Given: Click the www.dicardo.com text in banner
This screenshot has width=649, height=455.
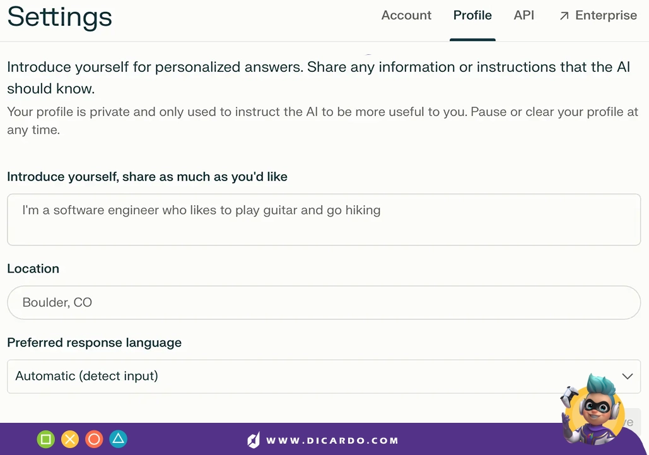Looking at the screenshot, I should (x=332, y=440).
